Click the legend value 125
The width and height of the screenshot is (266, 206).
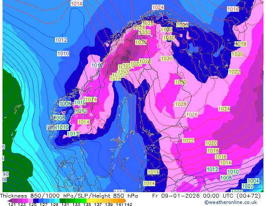point(33,204)
